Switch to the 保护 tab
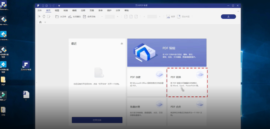The width and height of the screenshot is (270, 129). point(109,10)
